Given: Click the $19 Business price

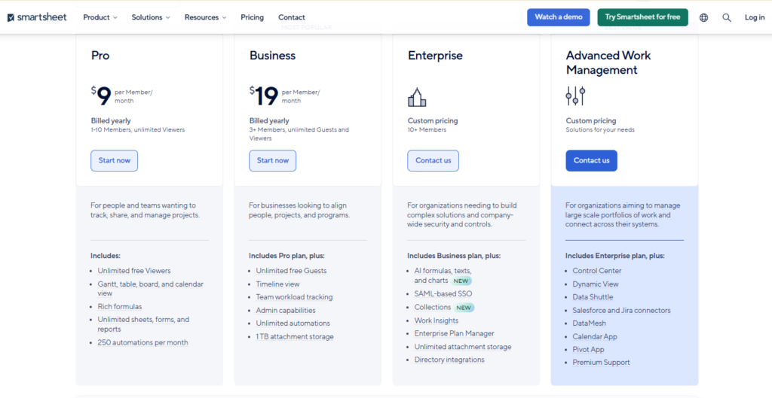Looking at the screenshot, I should pyautogui.click(x=264, y=96).
